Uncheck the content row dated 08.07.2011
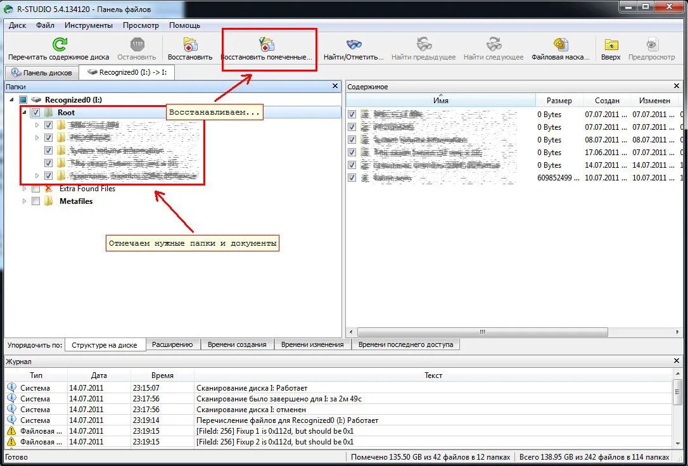Screen dimensions: 688x466 pyautogui.click(x=352, y=140)
